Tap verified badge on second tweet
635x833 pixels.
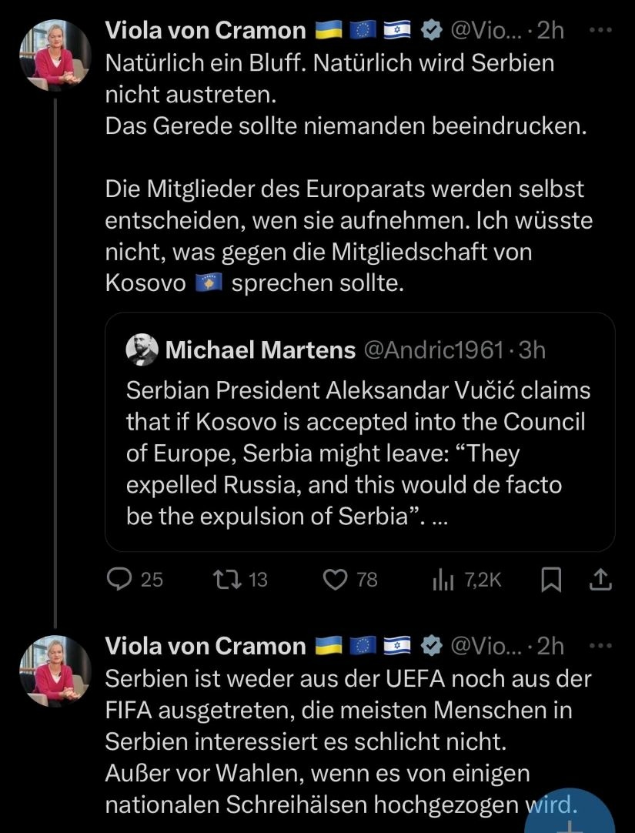433,645
